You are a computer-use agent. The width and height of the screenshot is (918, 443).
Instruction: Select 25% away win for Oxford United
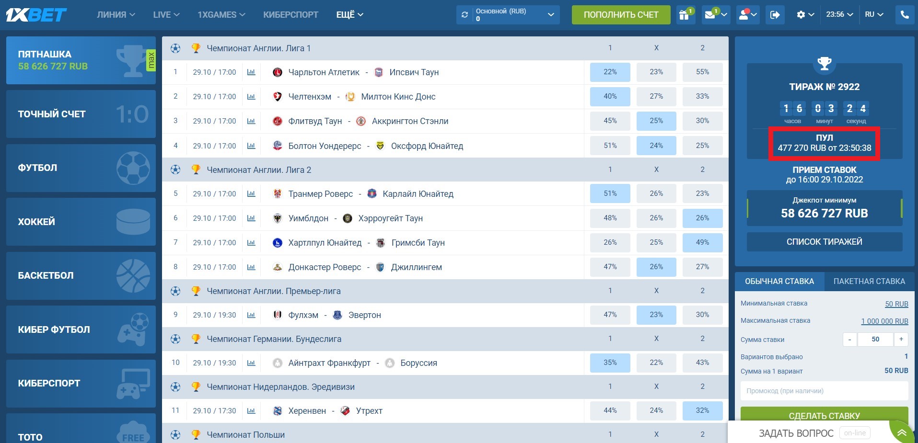(x=702, y=146)
